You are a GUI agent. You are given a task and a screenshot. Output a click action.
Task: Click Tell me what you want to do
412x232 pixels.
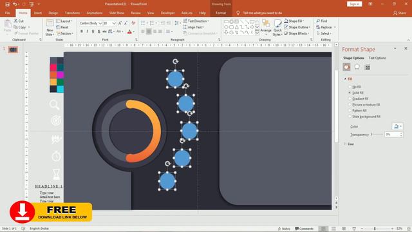click(262, 13)
